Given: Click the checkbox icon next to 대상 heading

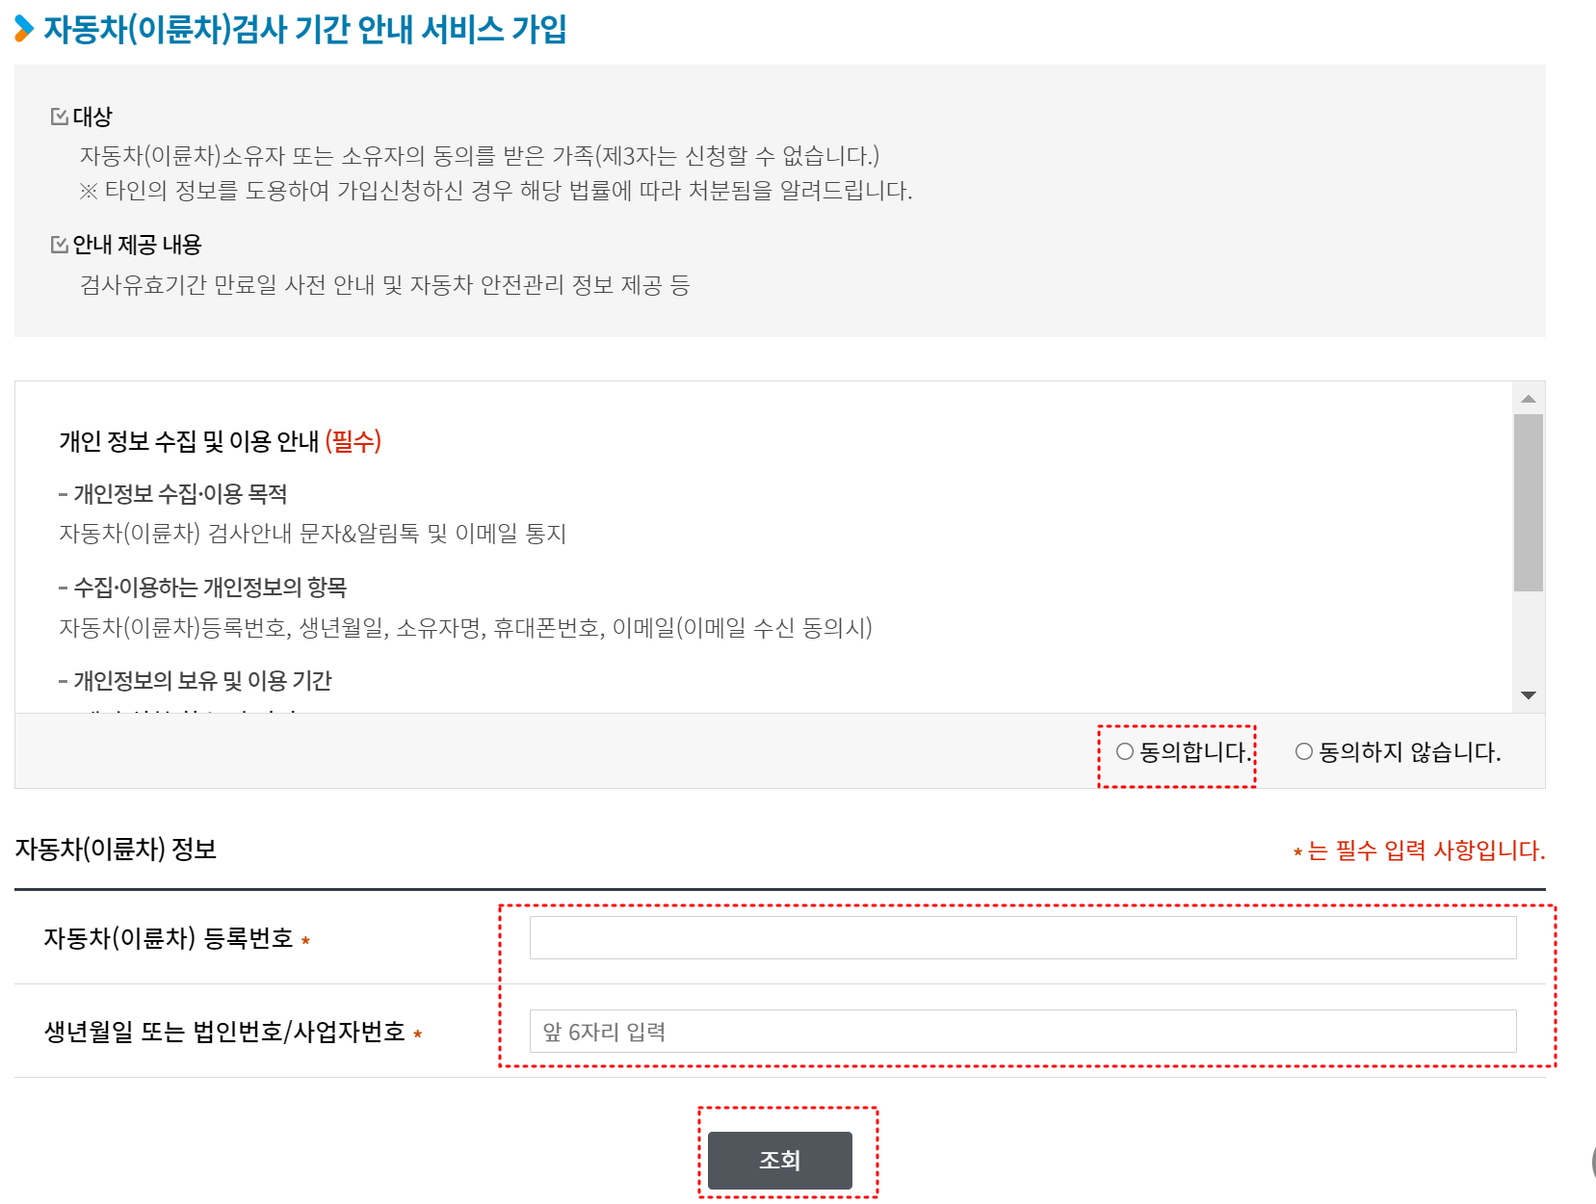Looking at the screenshot, I should (x=58, y=116).
